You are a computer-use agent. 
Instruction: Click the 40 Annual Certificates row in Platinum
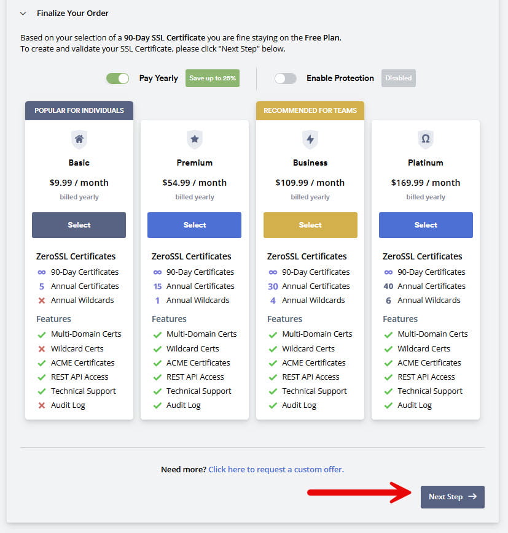(424, 286)
